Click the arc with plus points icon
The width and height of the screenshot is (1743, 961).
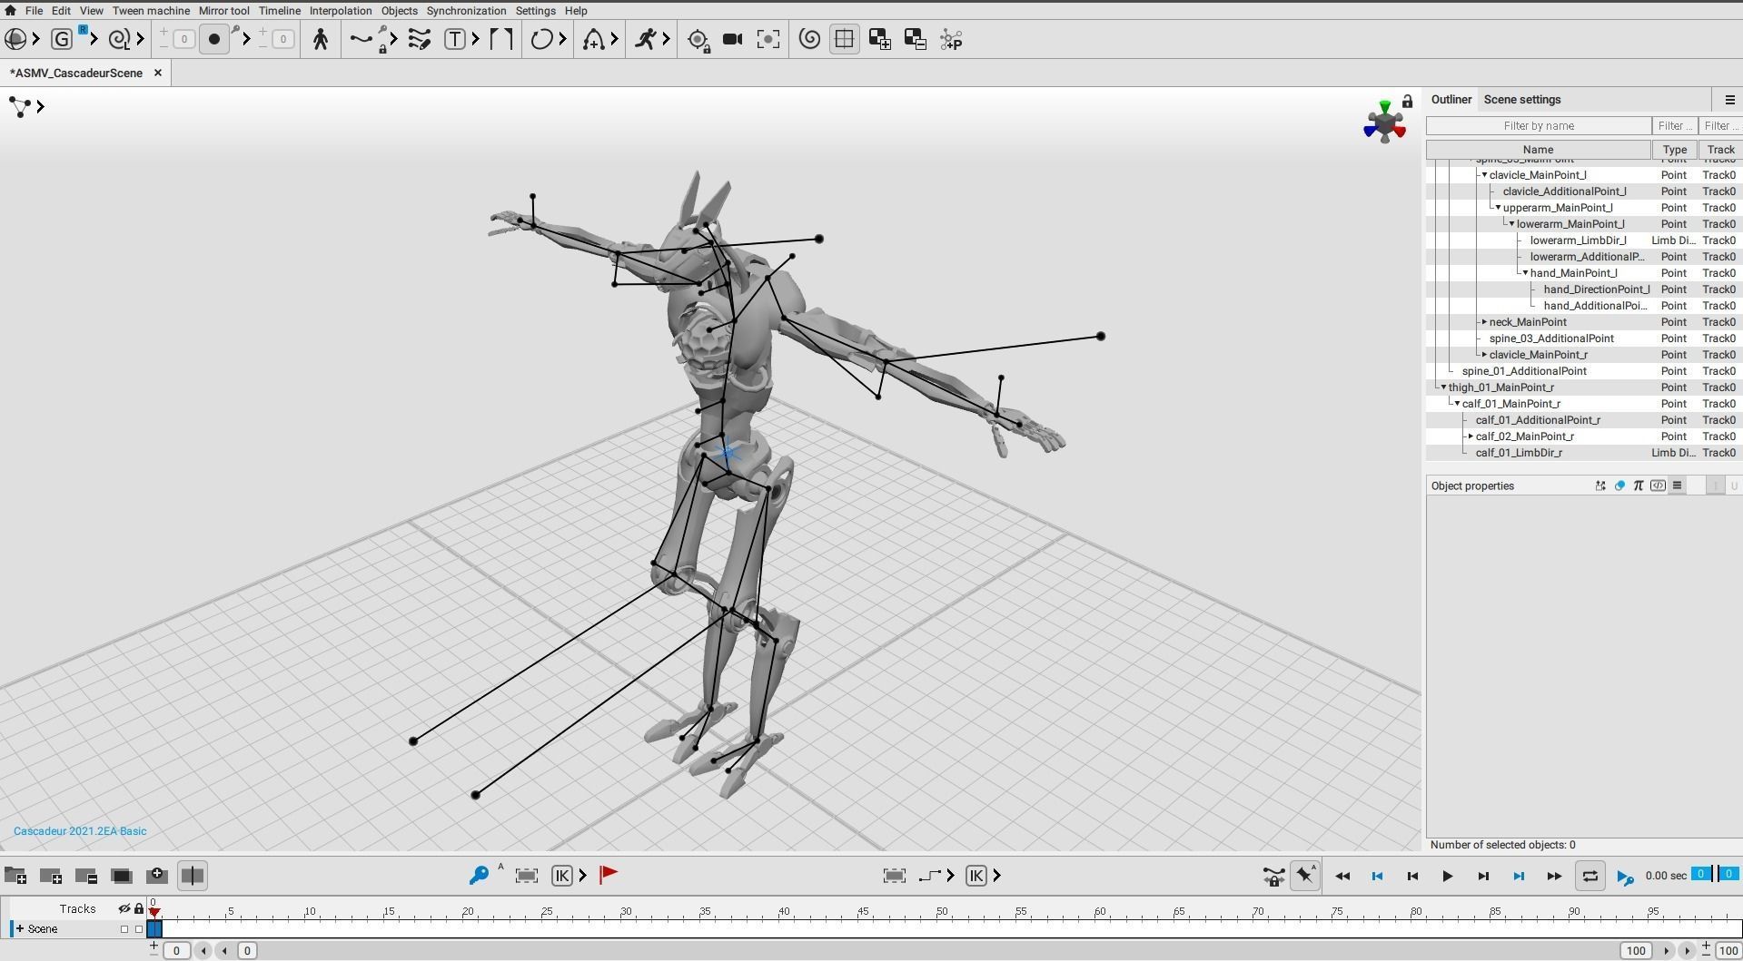[593, 39]
